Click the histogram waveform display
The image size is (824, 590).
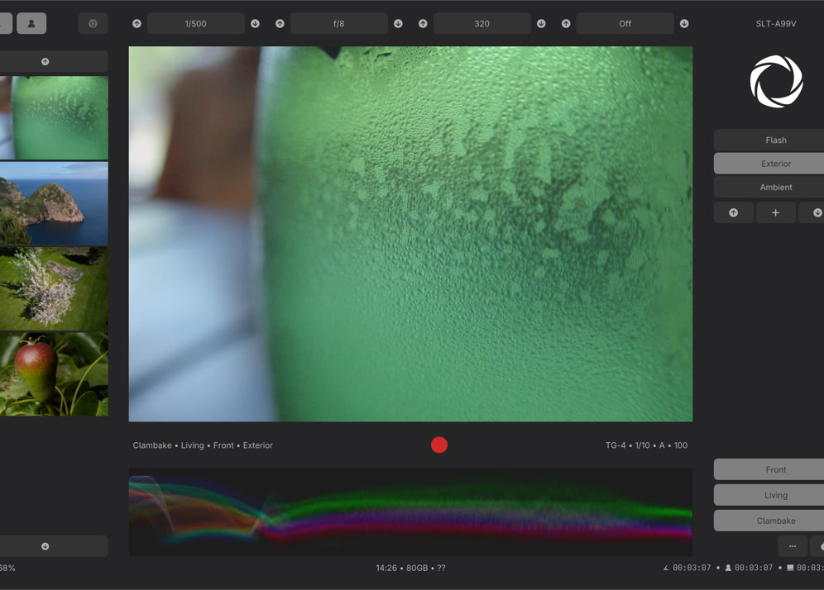coord(410,511)
